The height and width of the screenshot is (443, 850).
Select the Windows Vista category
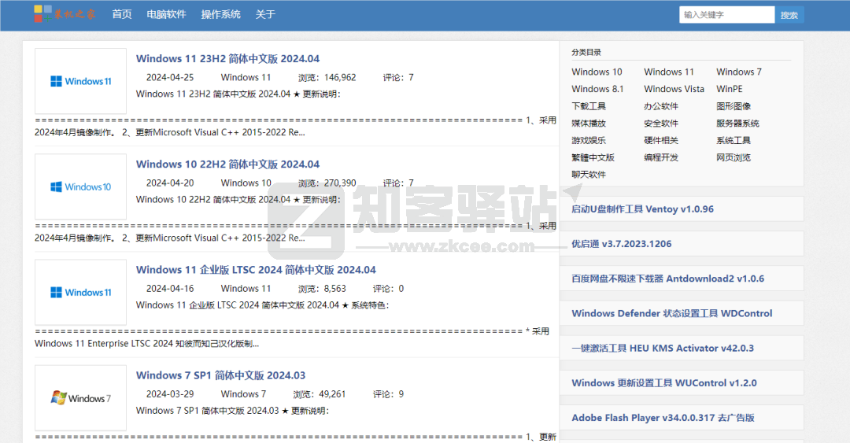674,89
